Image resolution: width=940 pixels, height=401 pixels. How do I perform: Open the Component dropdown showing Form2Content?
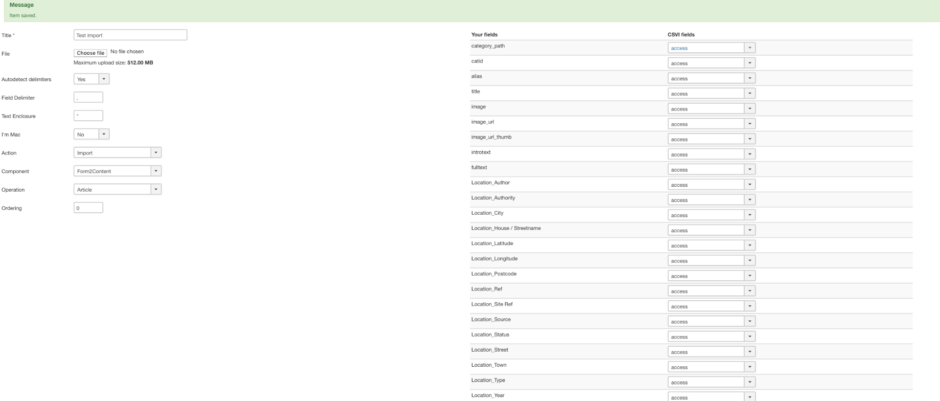pos(117,171)
